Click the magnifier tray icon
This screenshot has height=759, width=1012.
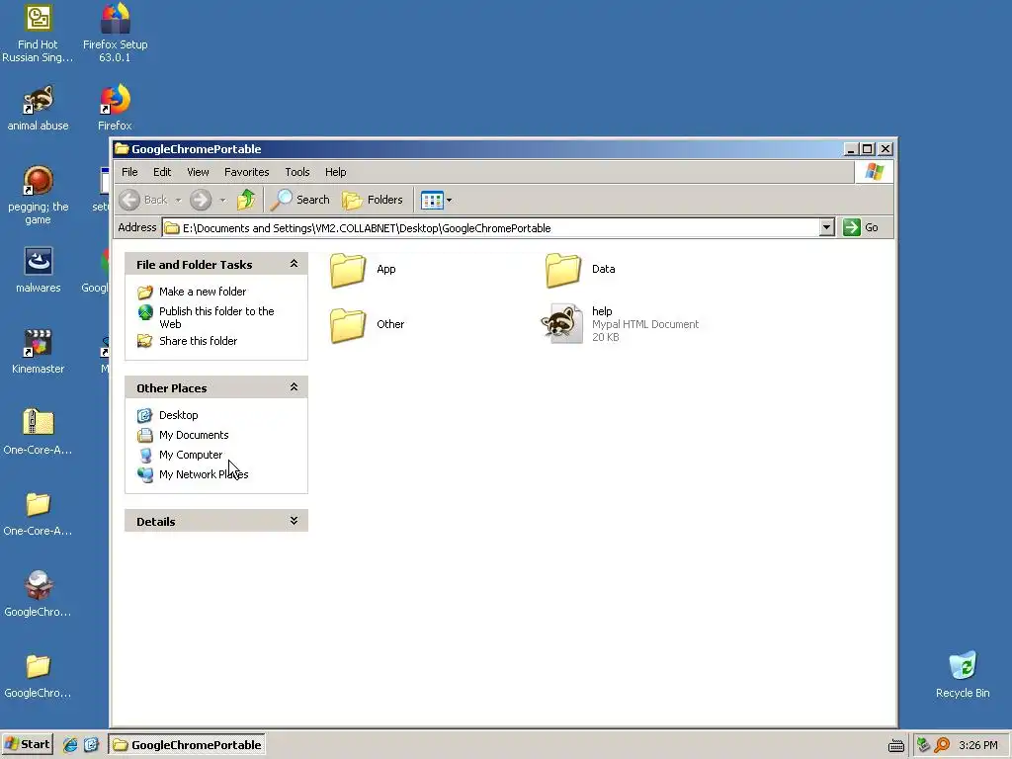coord(942,745)
